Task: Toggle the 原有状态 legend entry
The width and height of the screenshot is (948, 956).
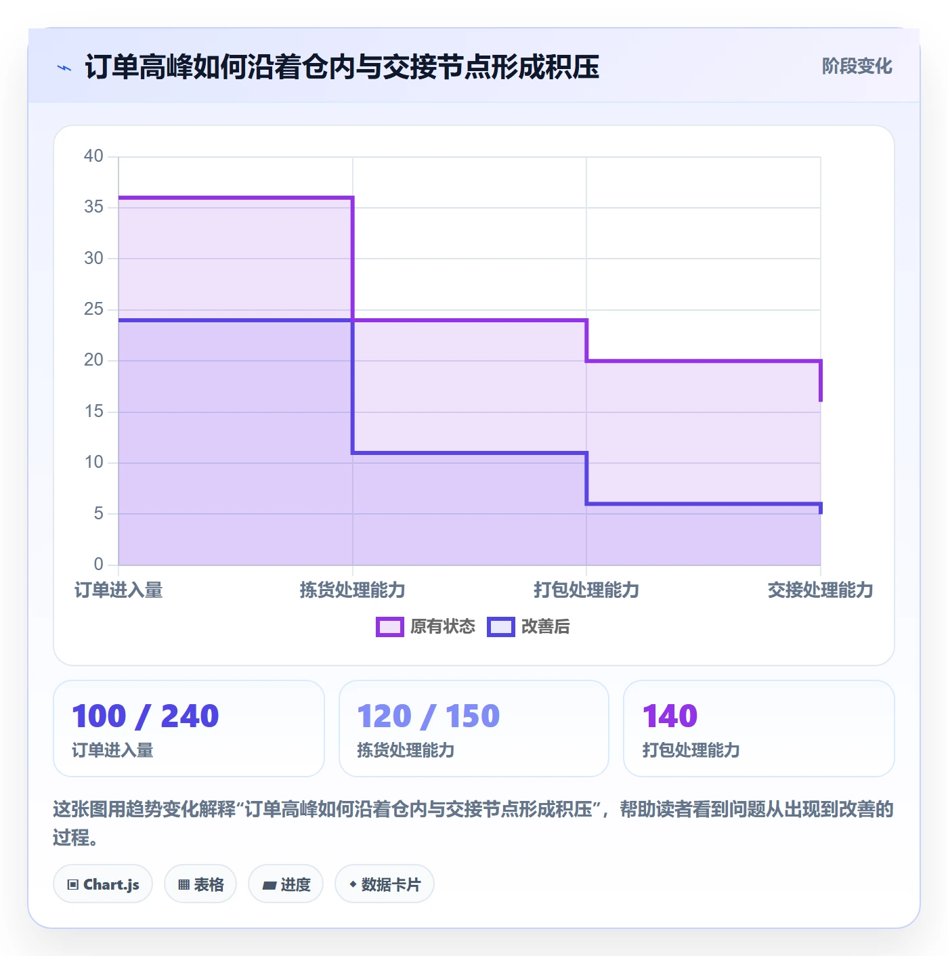Action: tap(426, 627)
